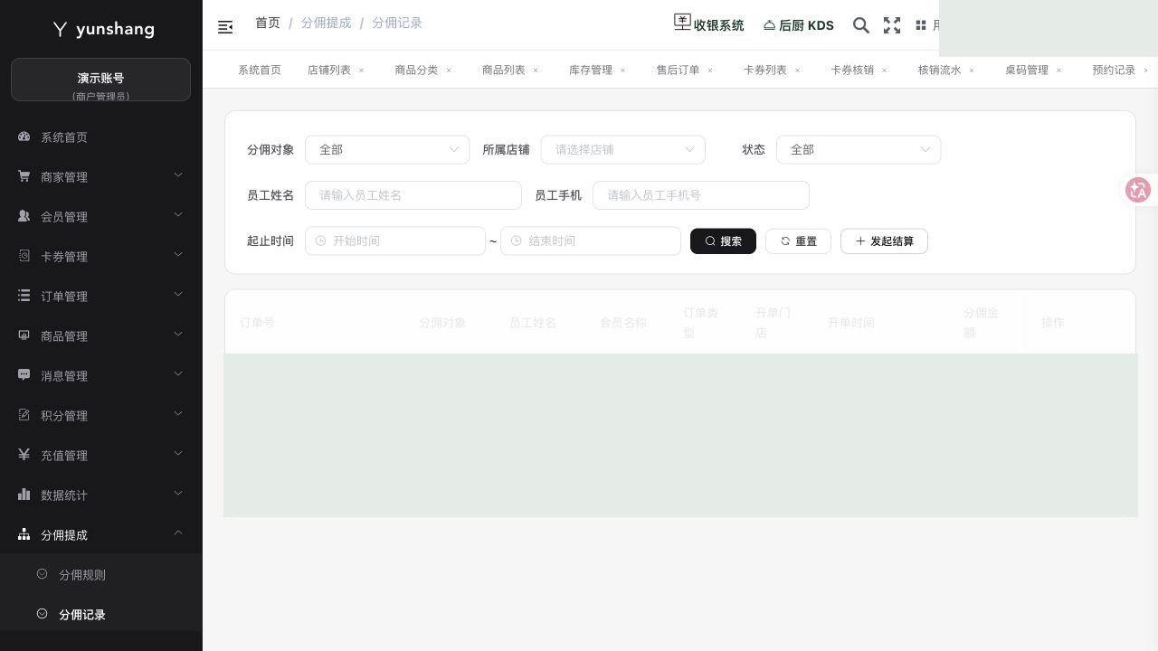Click the pink translate floating icon
The height and width of the screenshot is (651, 1158).
click(1137, 190)
